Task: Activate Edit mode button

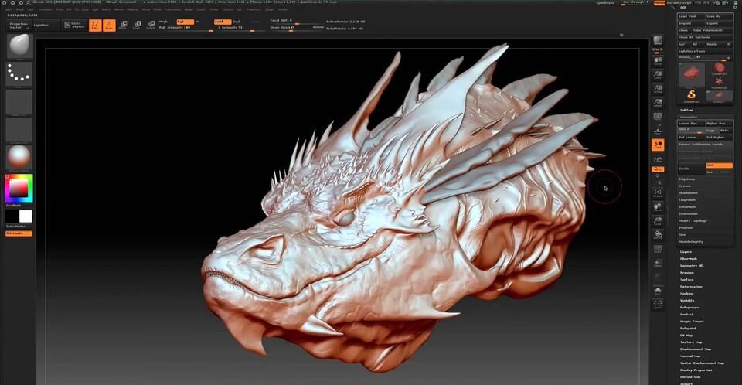Action: pyautogui.click(x=95, y=25)
